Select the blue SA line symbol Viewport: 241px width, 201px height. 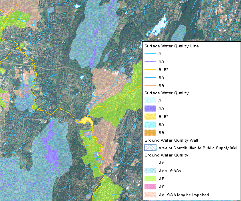pyautogui.click(x=150, y=77)
